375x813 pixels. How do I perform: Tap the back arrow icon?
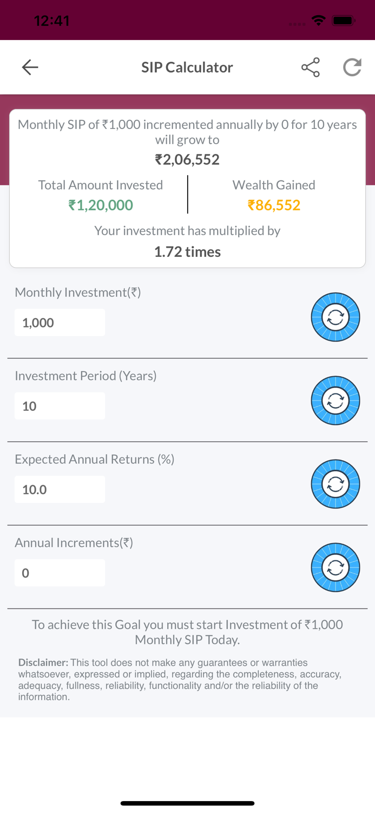[x=30, y=67]
